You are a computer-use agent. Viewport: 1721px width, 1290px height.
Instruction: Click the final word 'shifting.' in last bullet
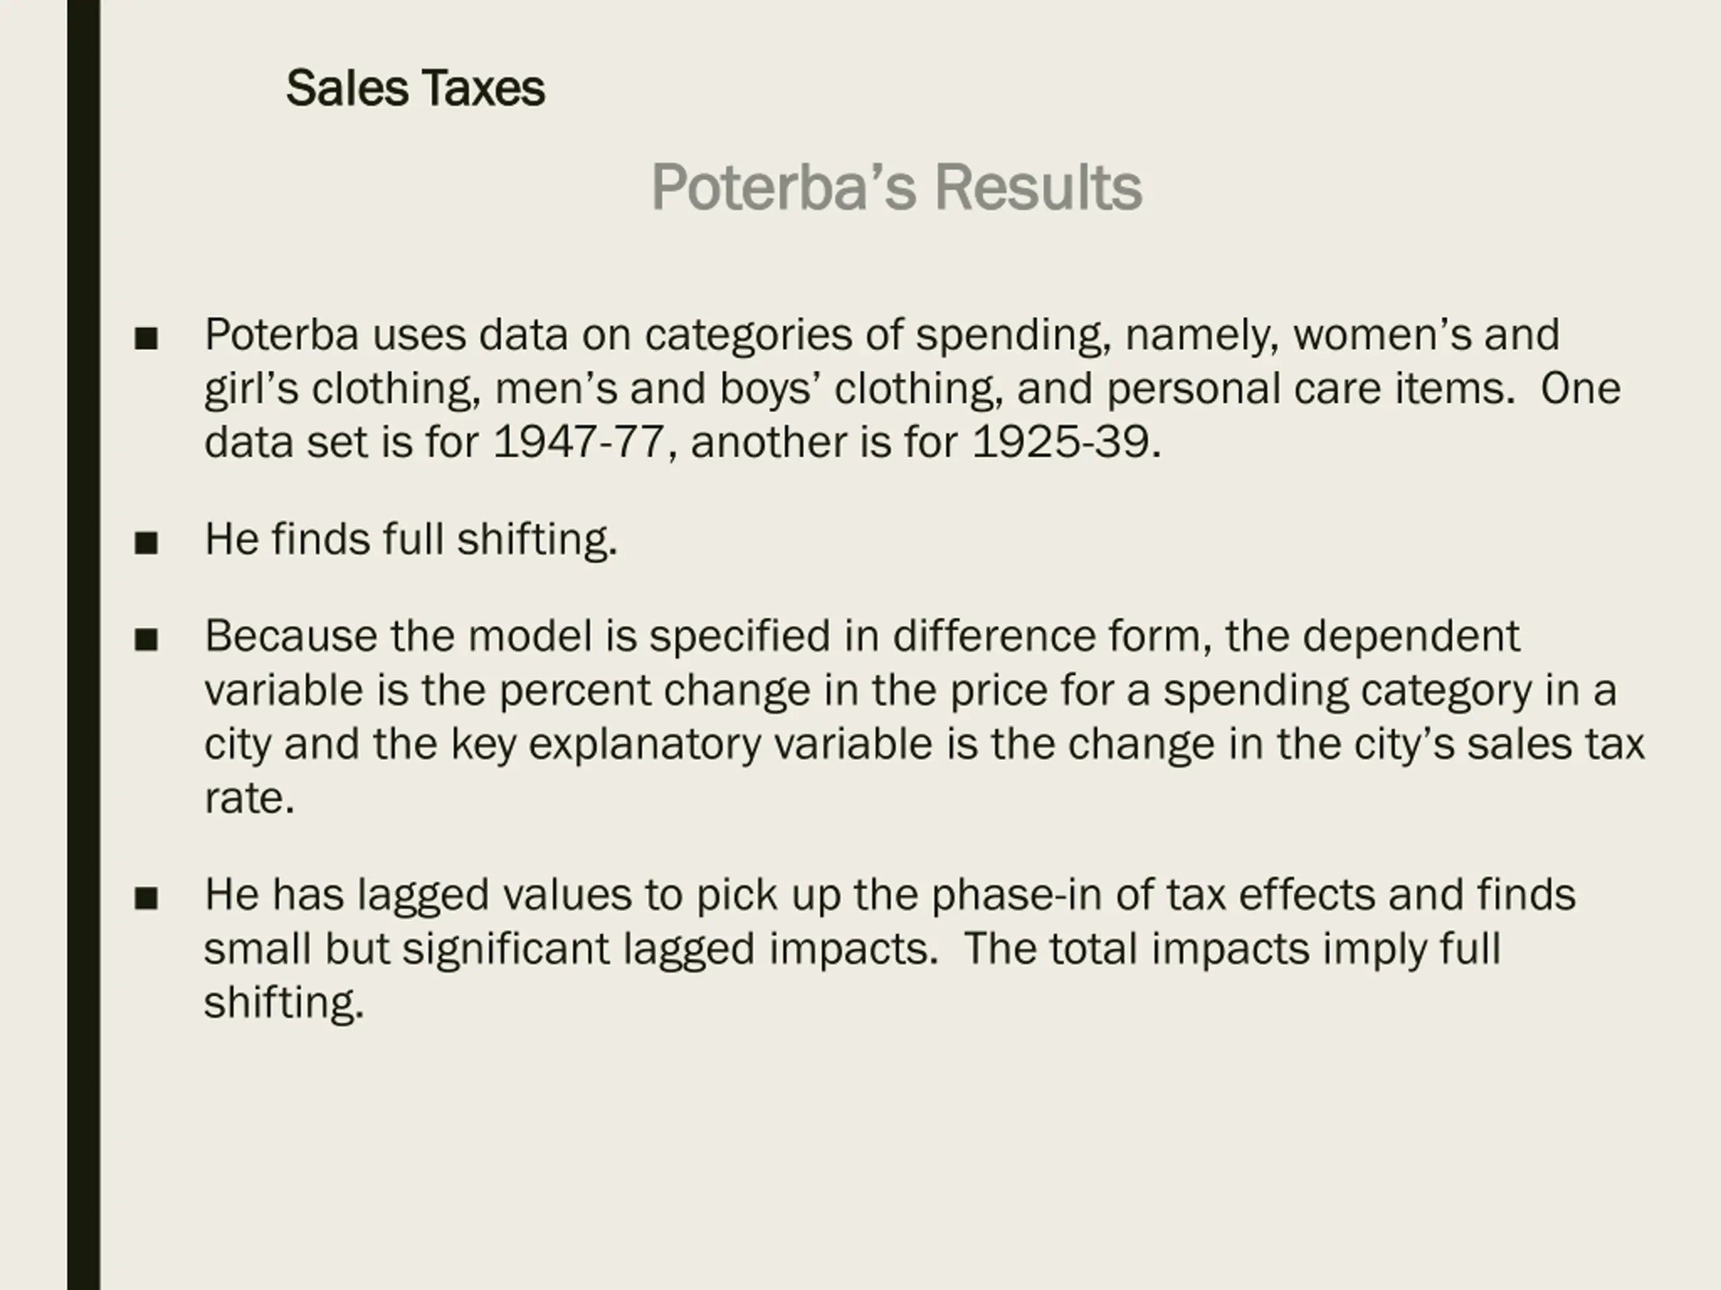click(x=284, y=1003)
